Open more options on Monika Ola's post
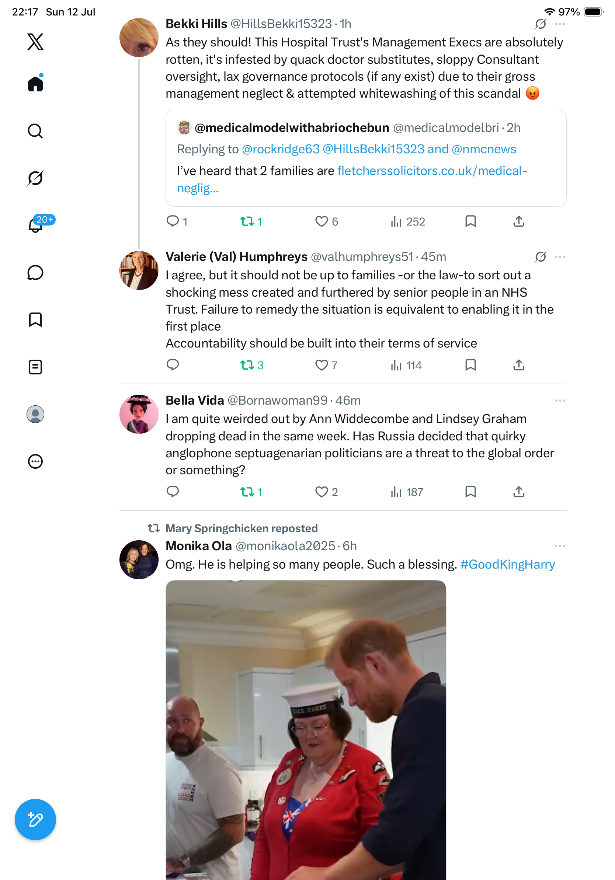The height and width of the screenshot is (880, 615). coord(560,546)
